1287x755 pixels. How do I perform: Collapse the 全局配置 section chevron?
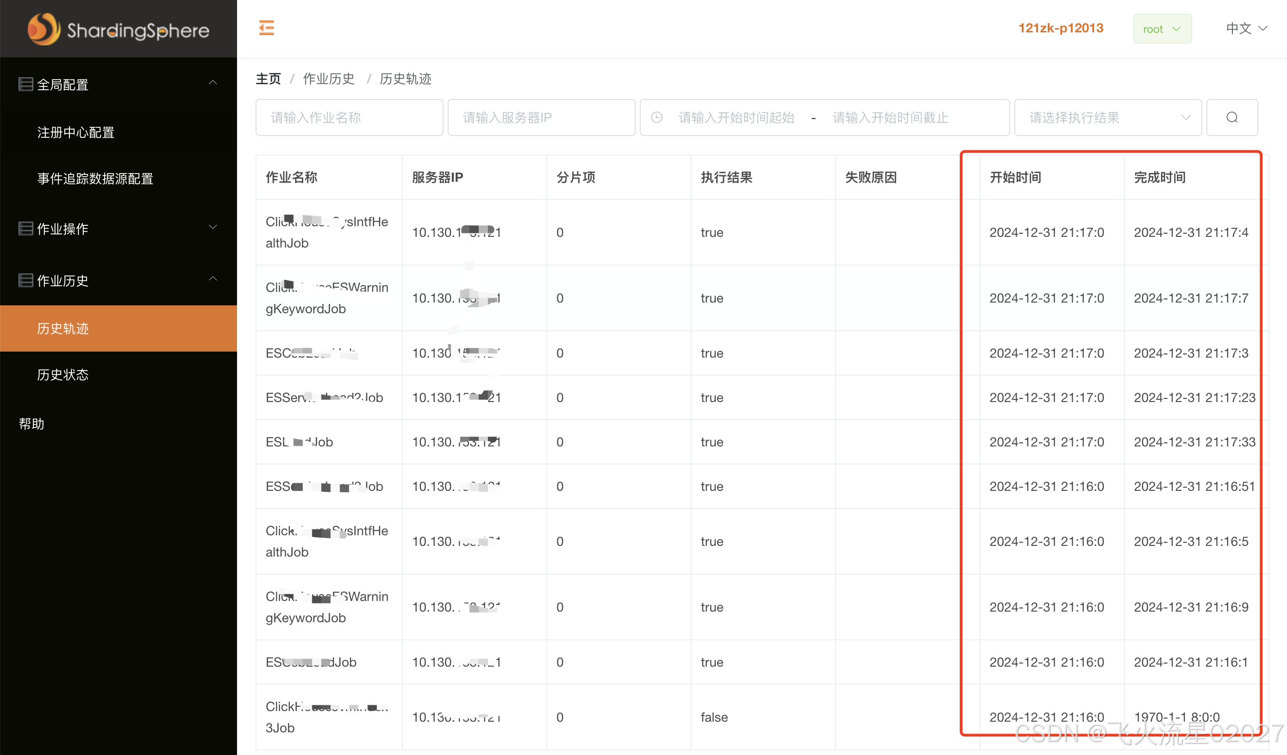pos(213,83)
